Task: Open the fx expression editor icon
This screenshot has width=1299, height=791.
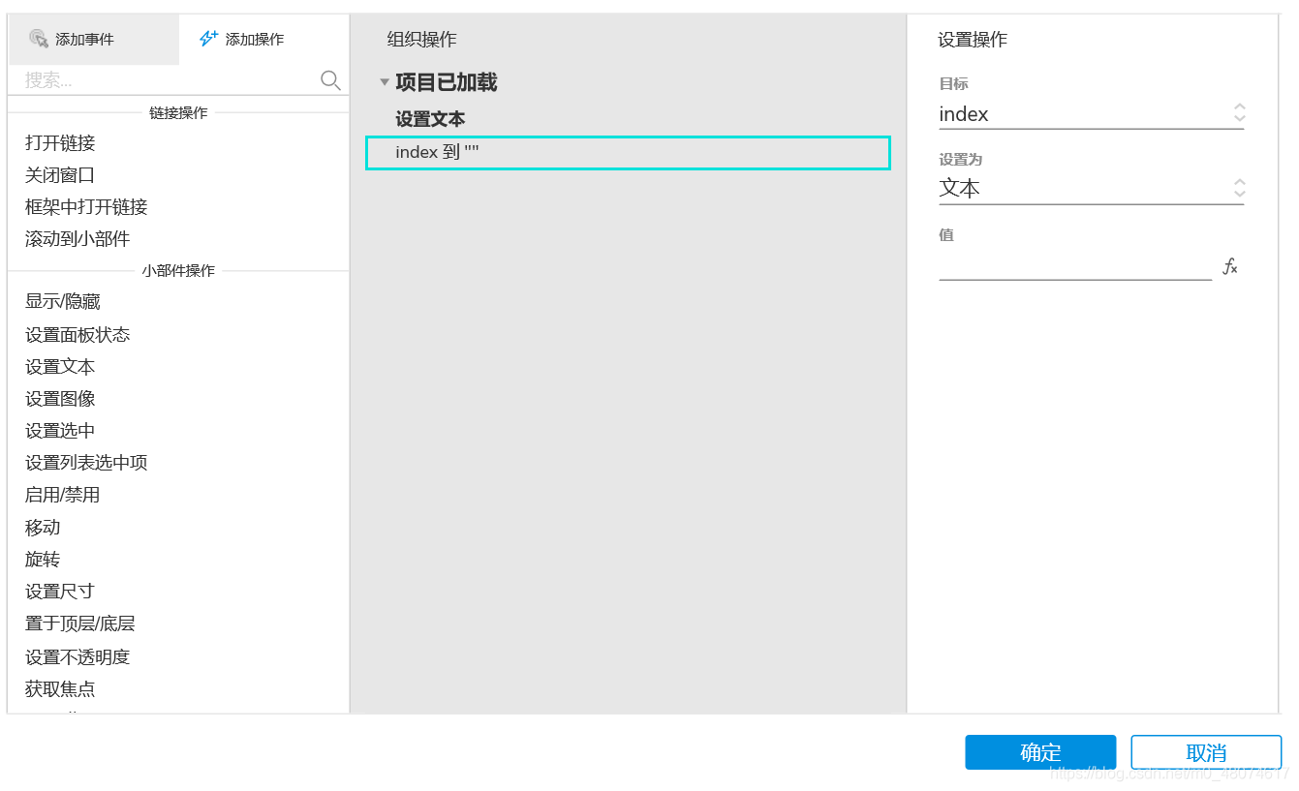Action: click(x=1230, y=266)
